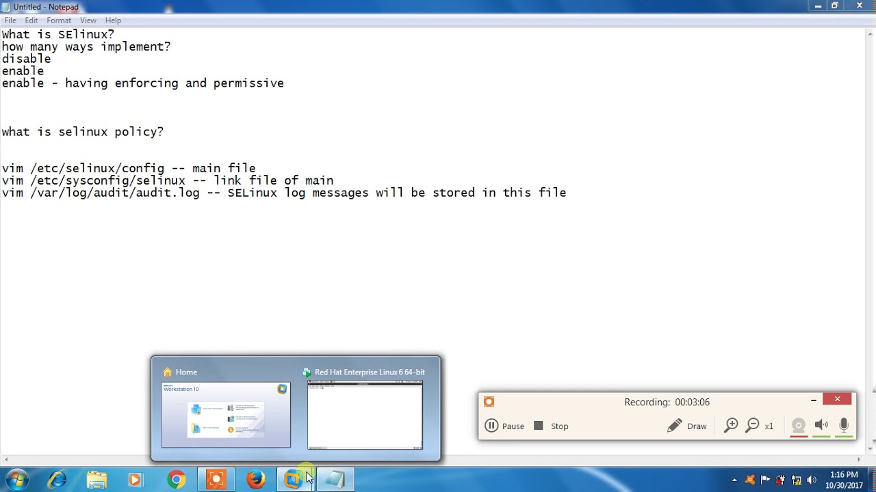This screenshot has height=492, width=876.
Task: Launch Firefox from the taskbar
Action: click(256, 480)
